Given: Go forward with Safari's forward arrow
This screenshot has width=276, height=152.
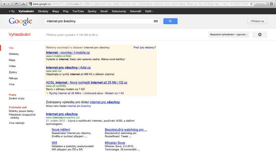Looking at the screenshot, I should pos(9,4).
